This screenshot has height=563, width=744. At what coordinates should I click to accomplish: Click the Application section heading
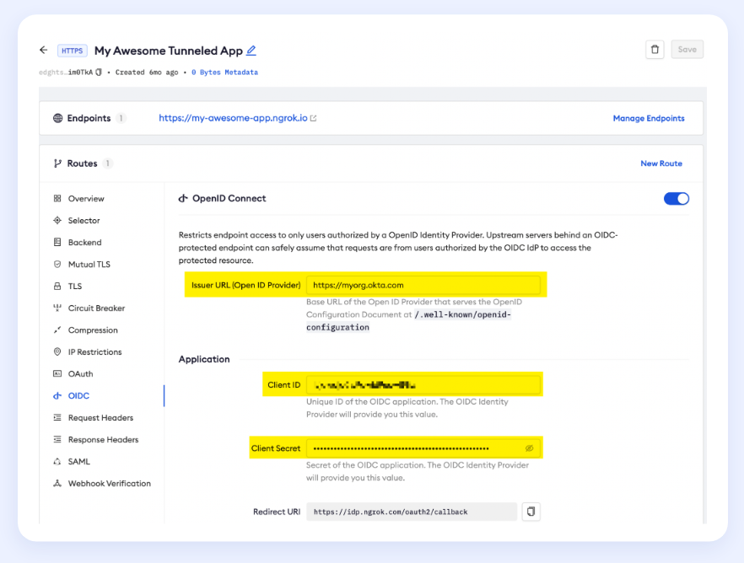click(204, 359)
